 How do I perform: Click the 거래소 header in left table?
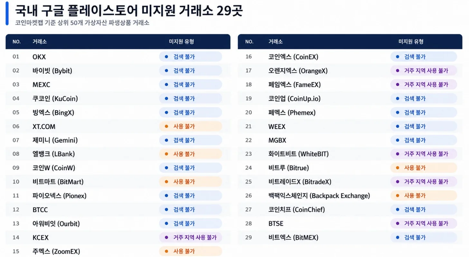[x=40, y=42]
